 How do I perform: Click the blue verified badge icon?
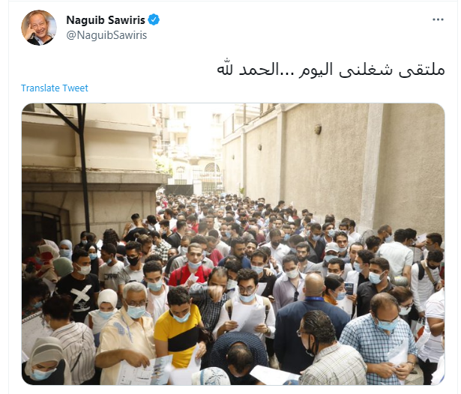(x=154, y=20)
